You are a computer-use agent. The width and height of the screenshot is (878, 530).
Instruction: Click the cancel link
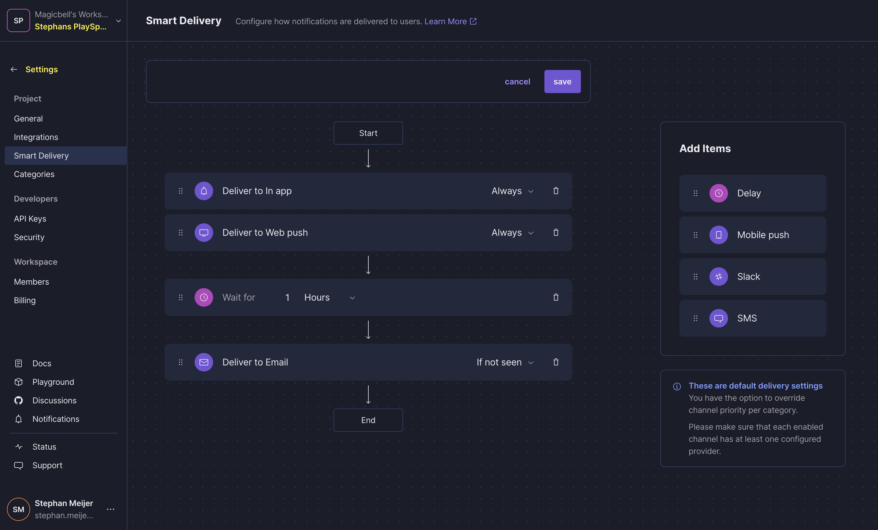(517, 82)
